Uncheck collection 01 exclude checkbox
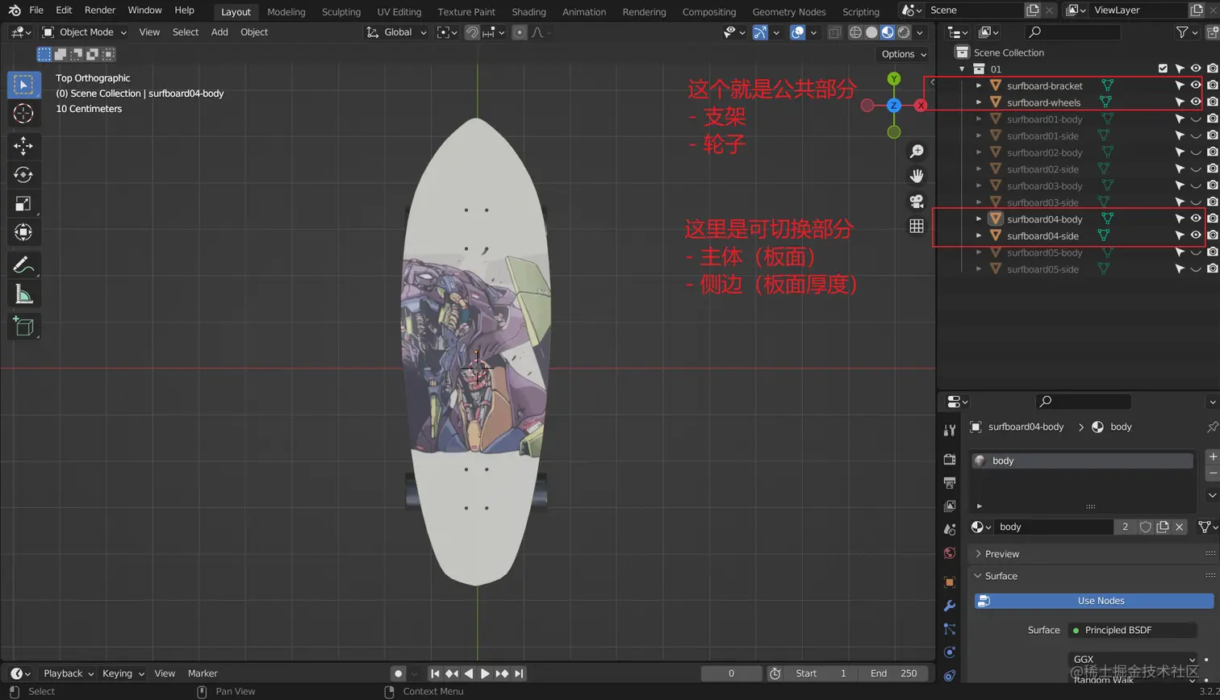Image resolution: width=1220 pixels, height=700 pixels. (x=1163, y=69)
